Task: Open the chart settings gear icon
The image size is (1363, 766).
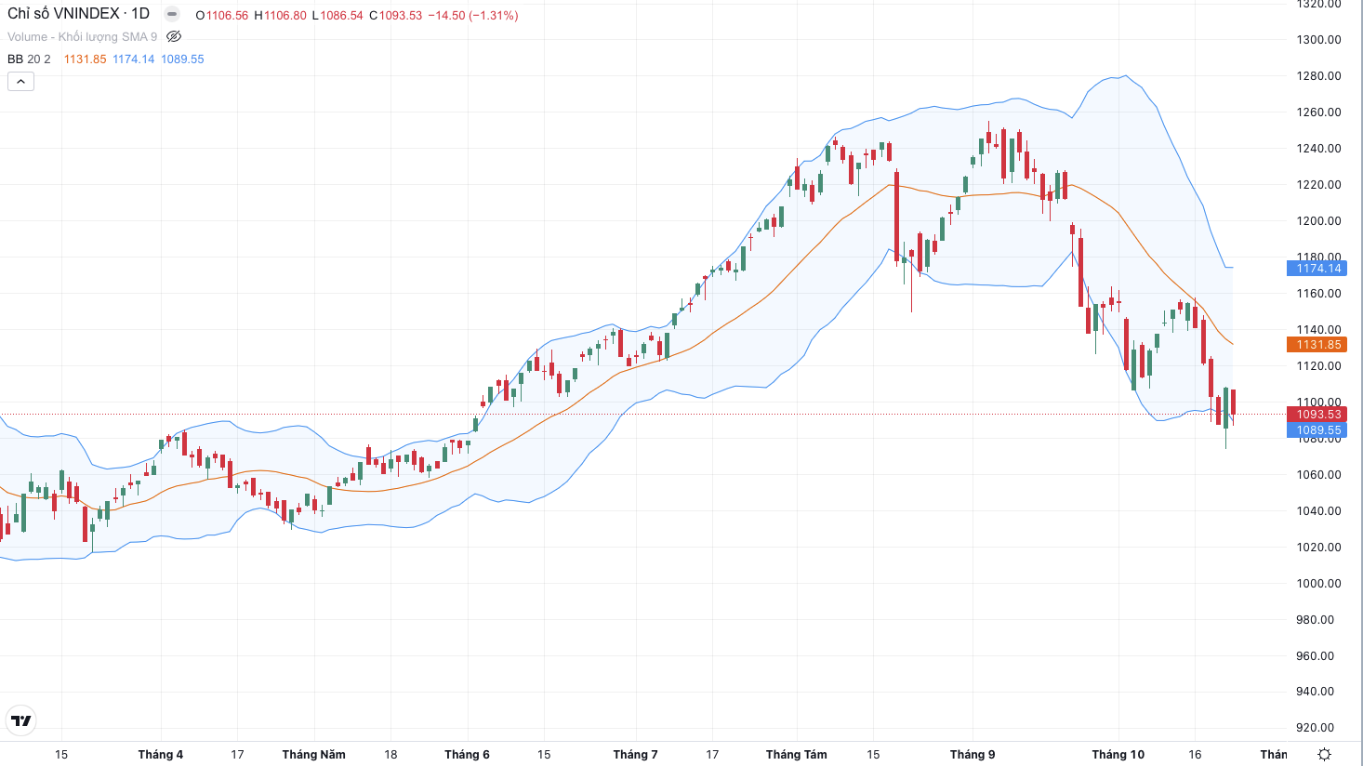Action: tap(1325, 754)
